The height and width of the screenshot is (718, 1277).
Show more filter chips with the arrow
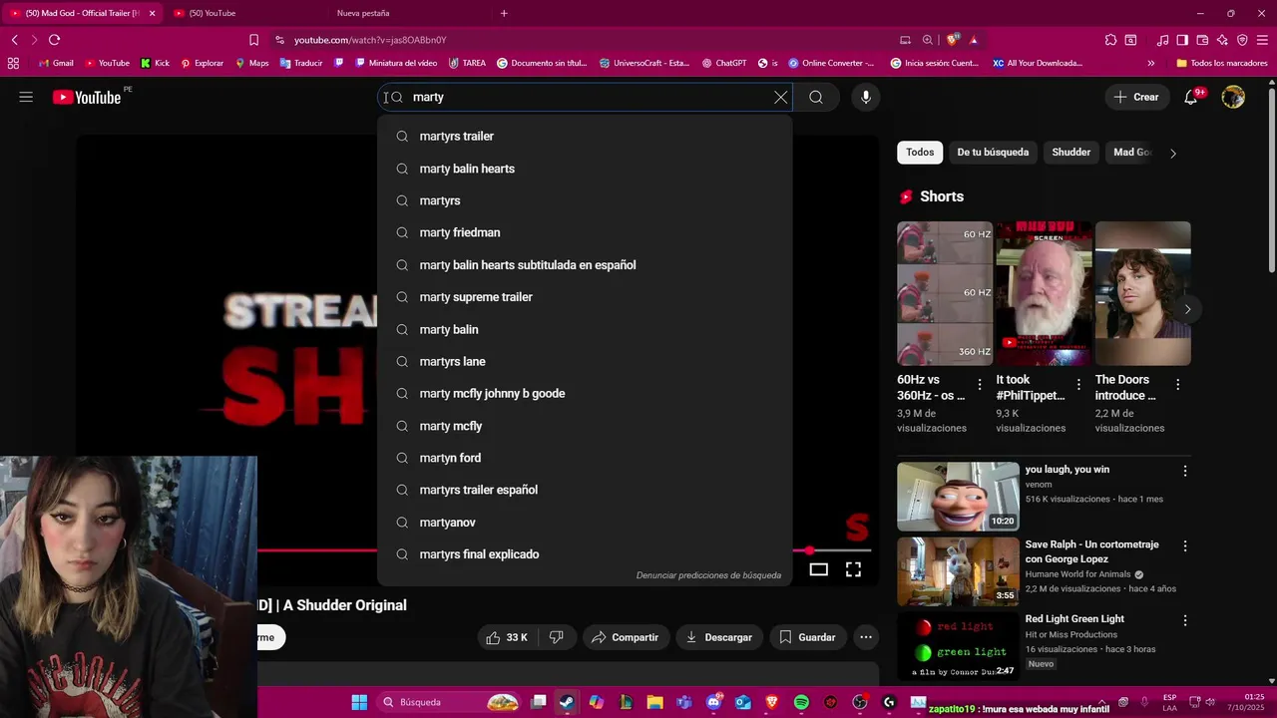(x=1173, y=154)
